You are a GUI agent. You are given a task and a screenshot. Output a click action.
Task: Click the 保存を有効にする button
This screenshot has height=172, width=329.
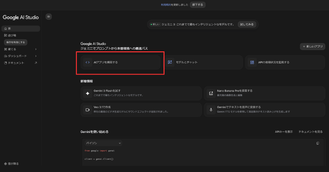[x=16, y=42]
